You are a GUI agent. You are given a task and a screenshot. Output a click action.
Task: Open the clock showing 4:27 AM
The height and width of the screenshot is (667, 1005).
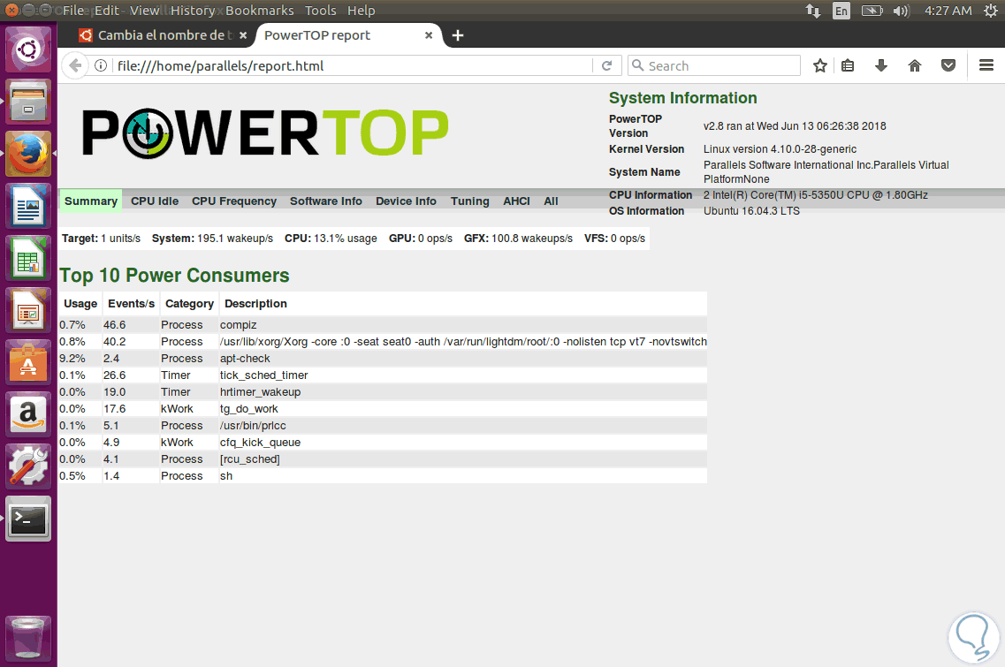[x=948, y=11]
